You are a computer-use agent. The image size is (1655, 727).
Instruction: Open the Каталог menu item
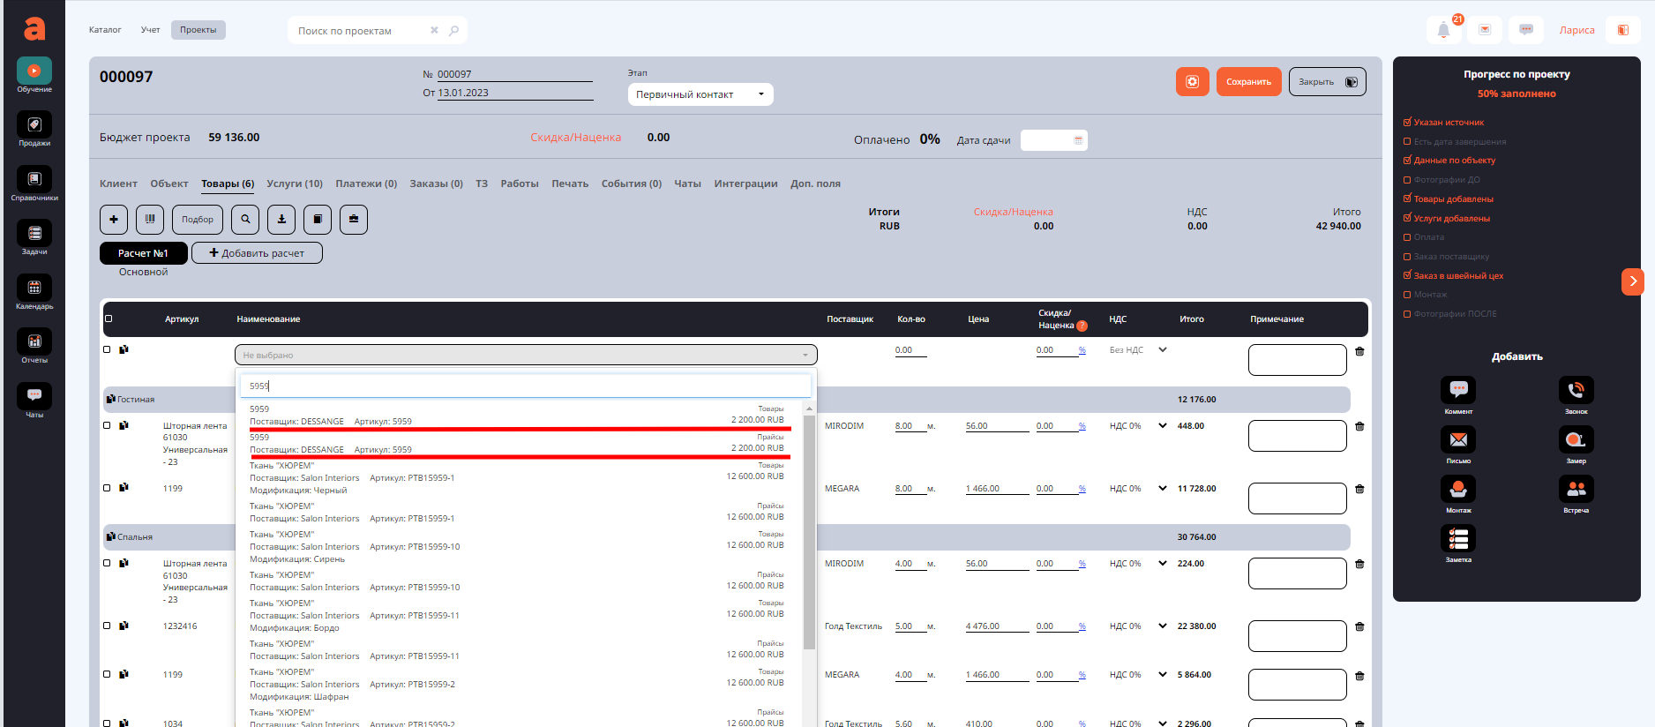coord(105,30)
